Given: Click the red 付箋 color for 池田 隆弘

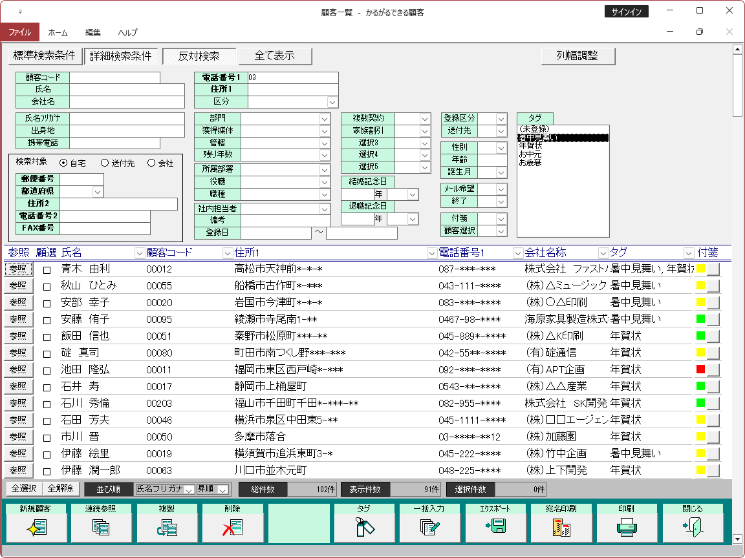Looking at the screenshot, I should click(700, 370).
